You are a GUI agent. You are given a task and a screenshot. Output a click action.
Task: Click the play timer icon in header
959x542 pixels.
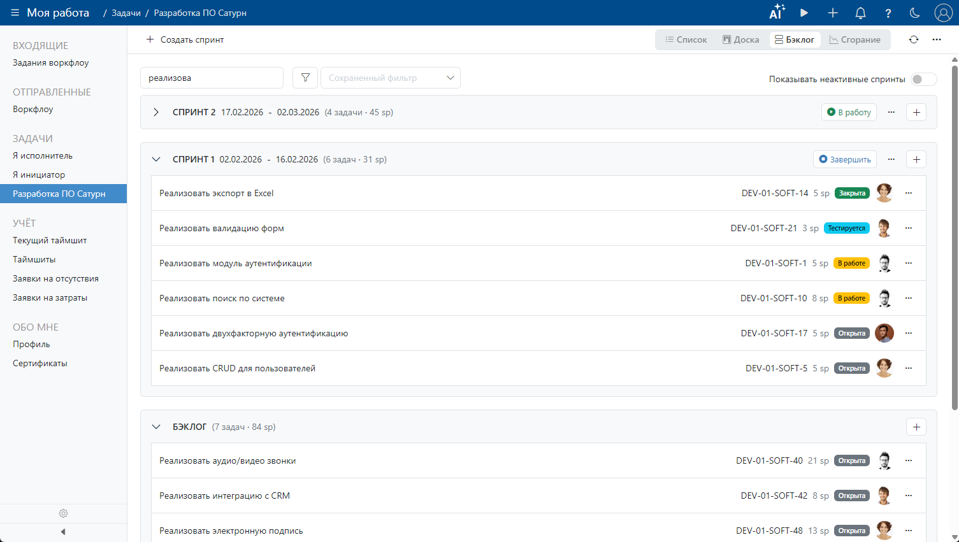pos(804,13)
